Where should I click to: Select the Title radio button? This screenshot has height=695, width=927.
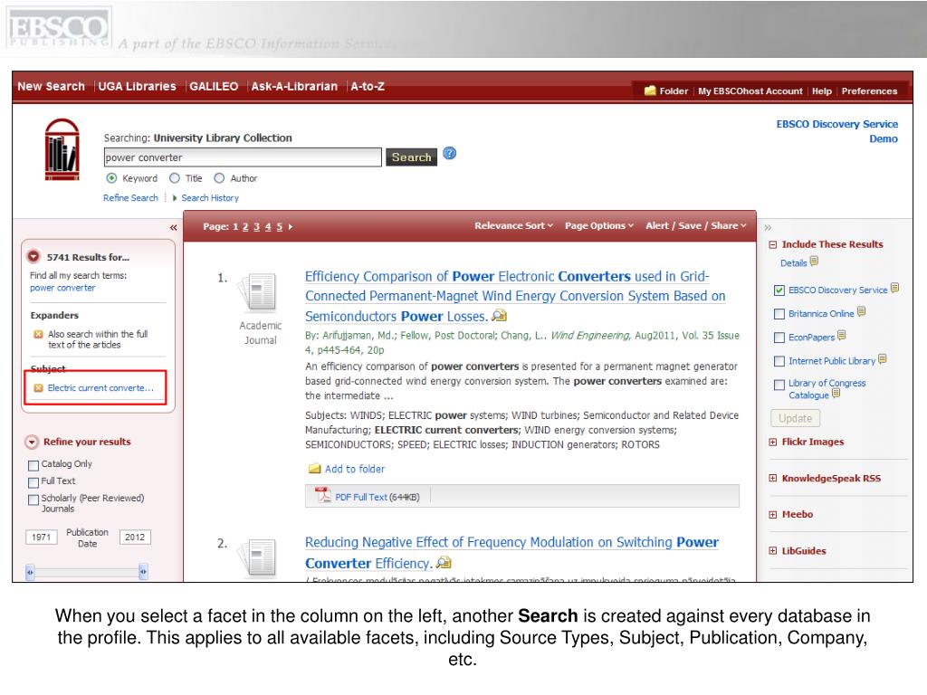point(176,178)
